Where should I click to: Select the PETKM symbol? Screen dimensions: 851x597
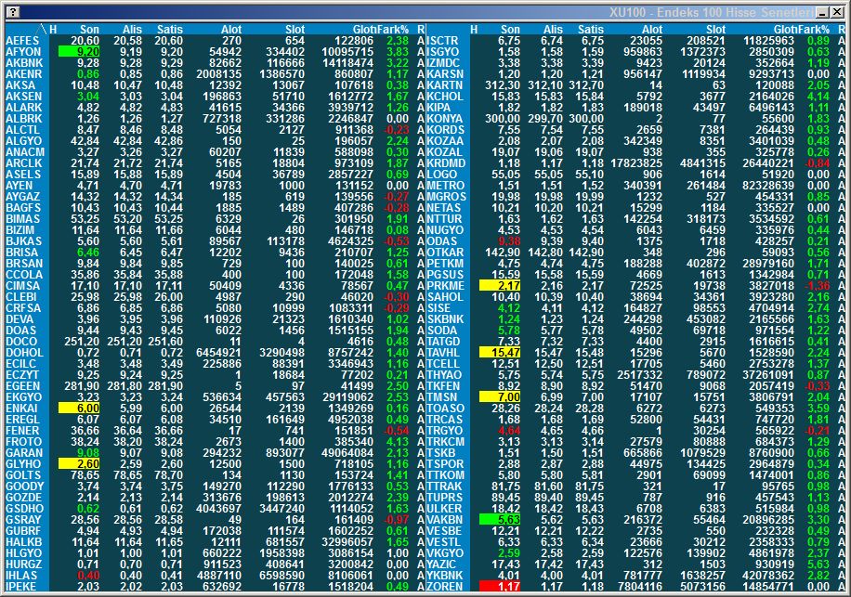pos(445,264)
